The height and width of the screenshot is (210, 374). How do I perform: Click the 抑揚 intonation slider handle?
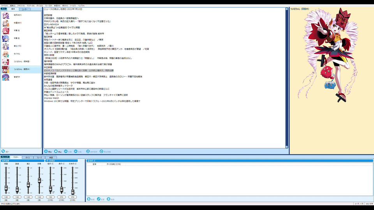39,180
